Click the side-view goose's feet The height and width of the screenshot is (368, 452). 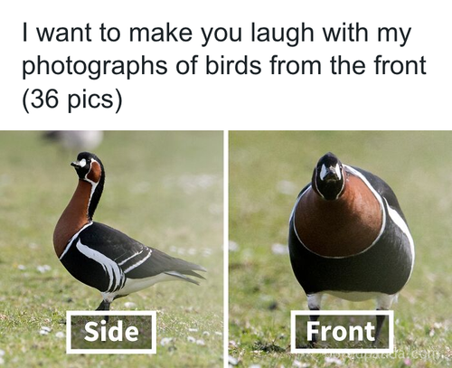pos(104,305)
